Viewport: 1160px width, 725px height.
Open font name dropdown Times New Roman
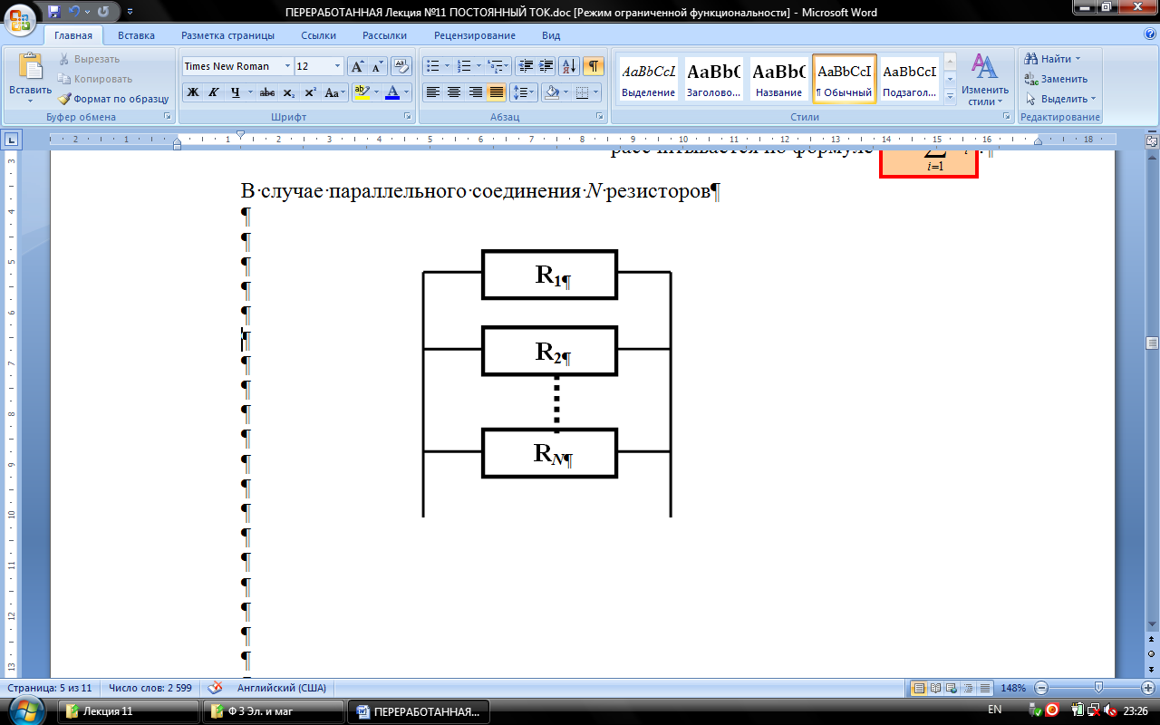288,66
